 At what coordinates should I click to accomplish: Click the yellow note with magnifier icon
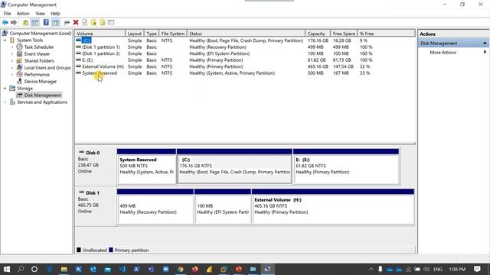pyautogui.click(x=103, y=22)
